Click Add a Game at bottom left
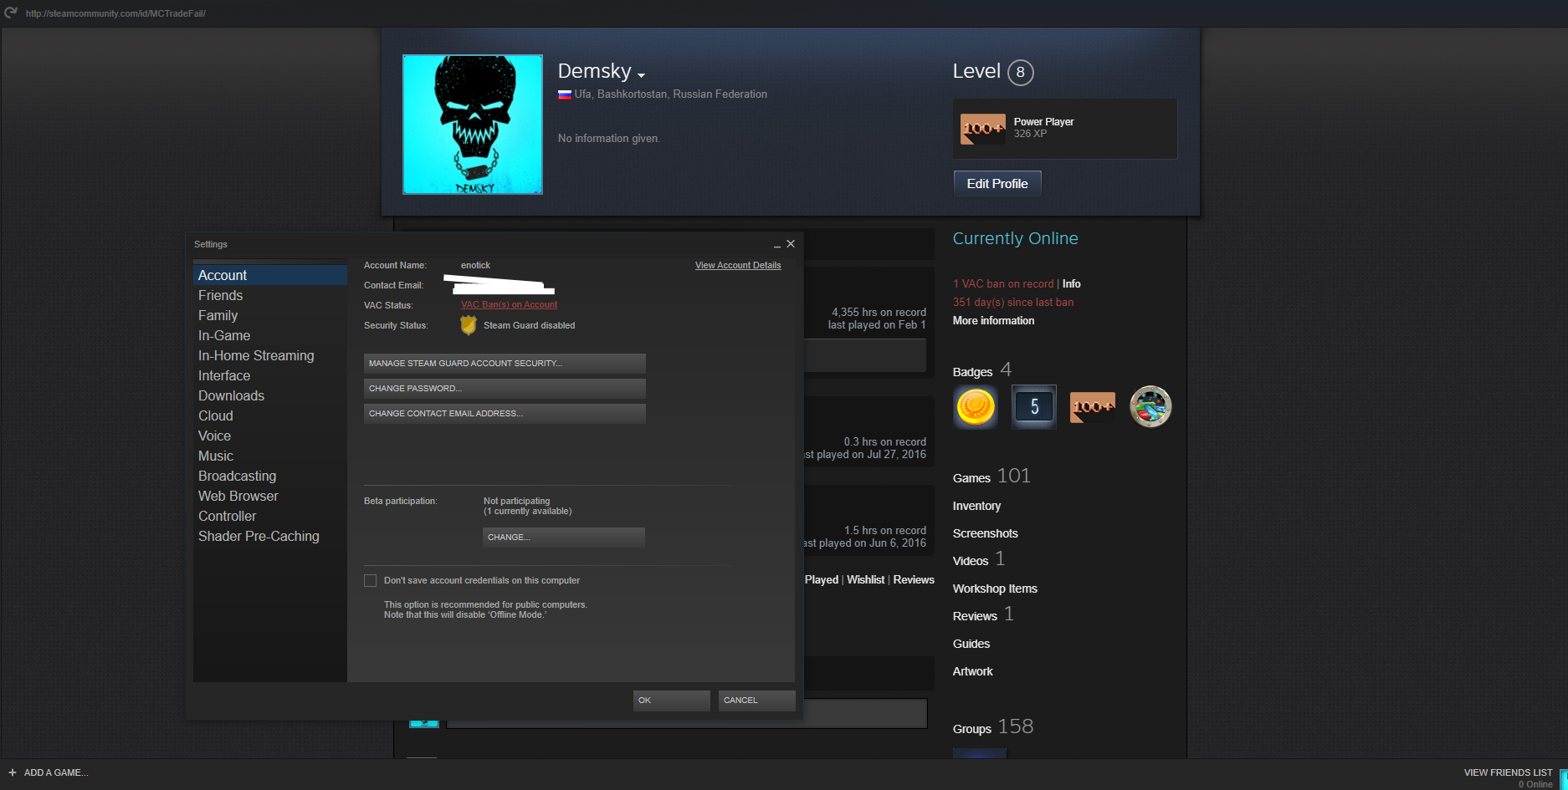This screenshot has height=790, width=1568. [x=49, y=772]
